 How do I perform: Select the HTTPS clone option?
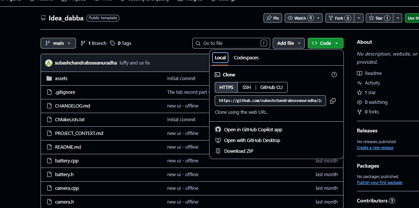[x=226, y=88]
